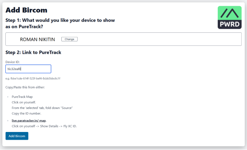Click the Device ID: label
247x150 pixels.
pyautogui.click(x=12, y=62)
